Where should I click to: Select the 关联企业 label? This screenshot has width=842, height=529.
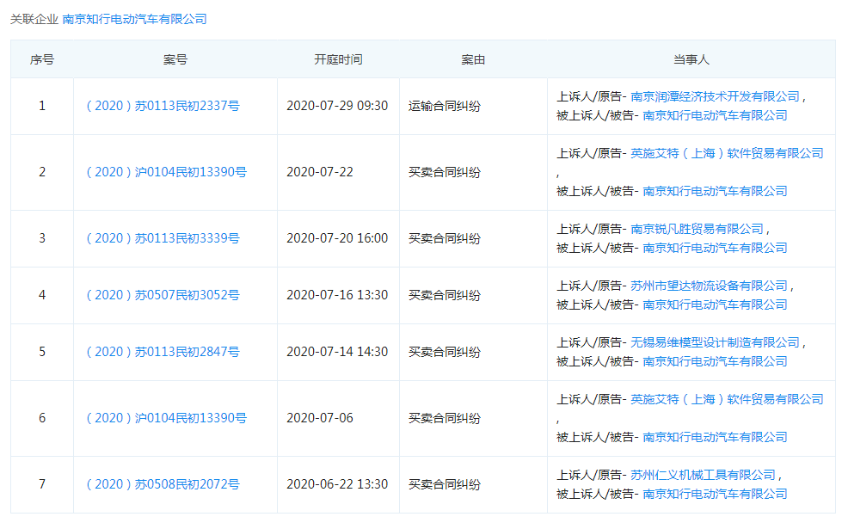(x=34, y=19)
